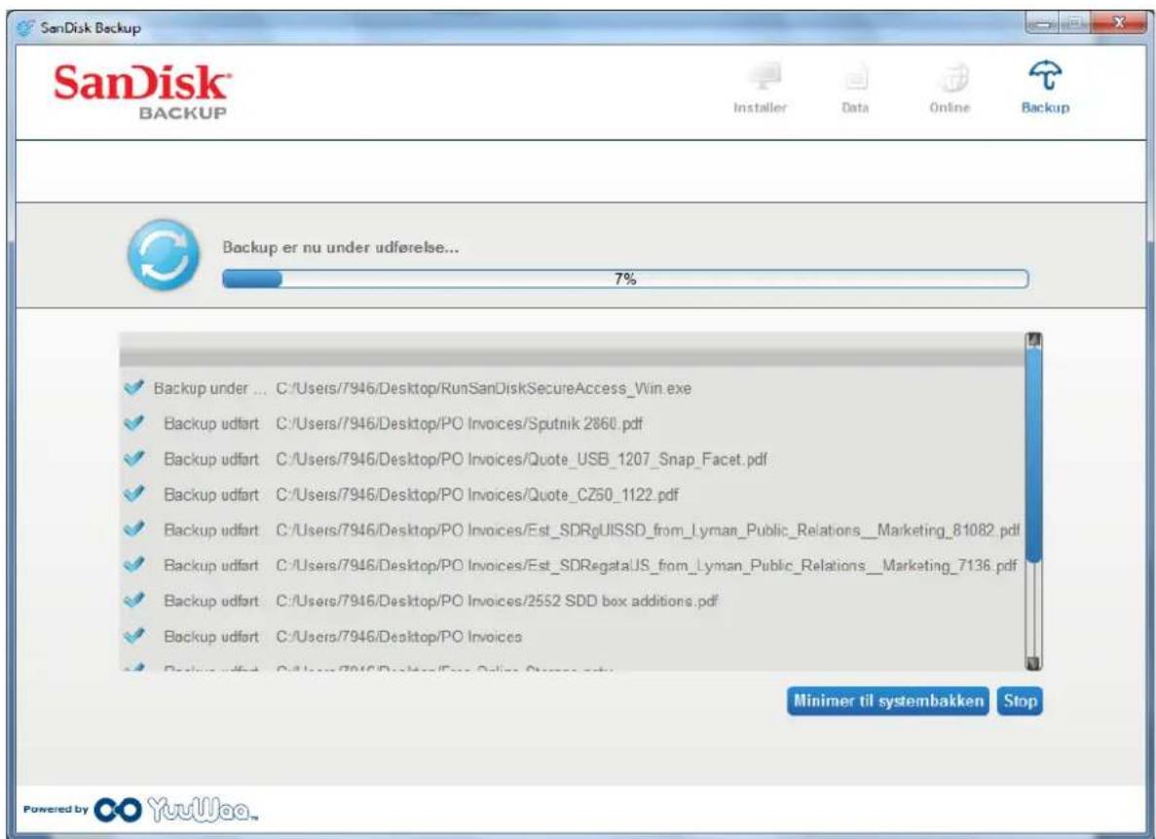Select path ending Quote_USB_1207_Snap_Facet.pdf
1156x839 pixels.
click(521, 459)
